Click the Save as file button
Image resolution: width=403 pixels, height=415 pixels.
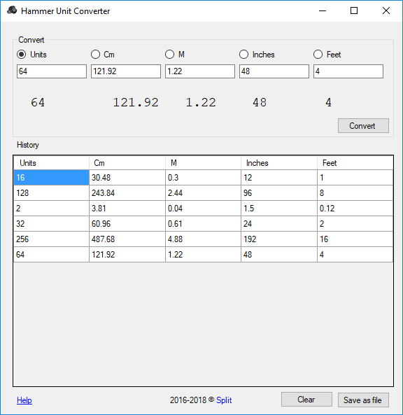[363, 400]
